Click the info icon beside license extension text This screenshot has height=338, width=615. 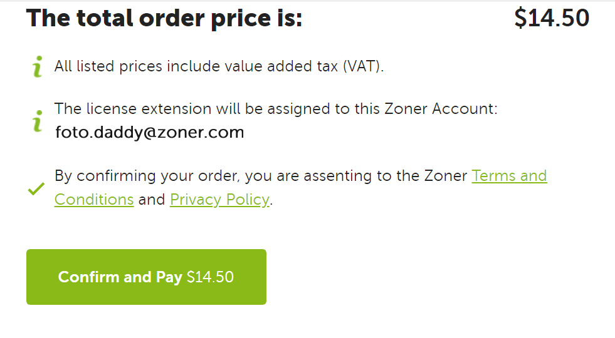pos(38,121)
